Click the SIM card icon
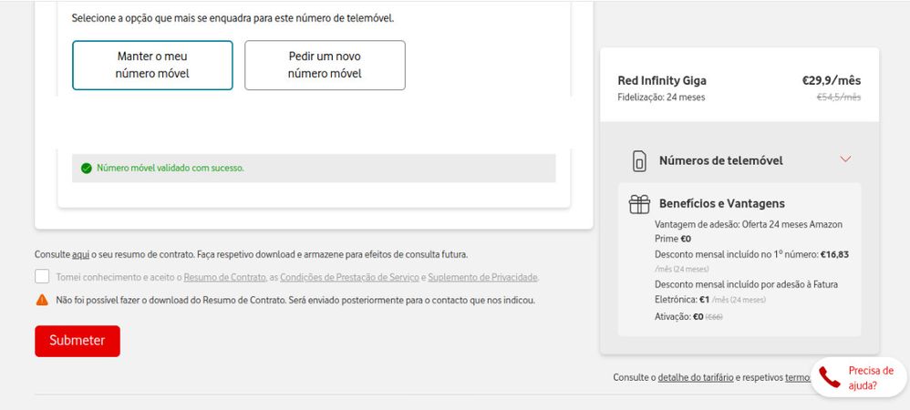This screenshot has width=910, height=410. pos(639,161)
